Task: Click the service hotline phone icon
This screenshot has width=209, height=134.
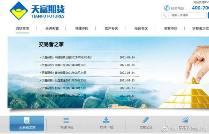Action: click(167, 8)
